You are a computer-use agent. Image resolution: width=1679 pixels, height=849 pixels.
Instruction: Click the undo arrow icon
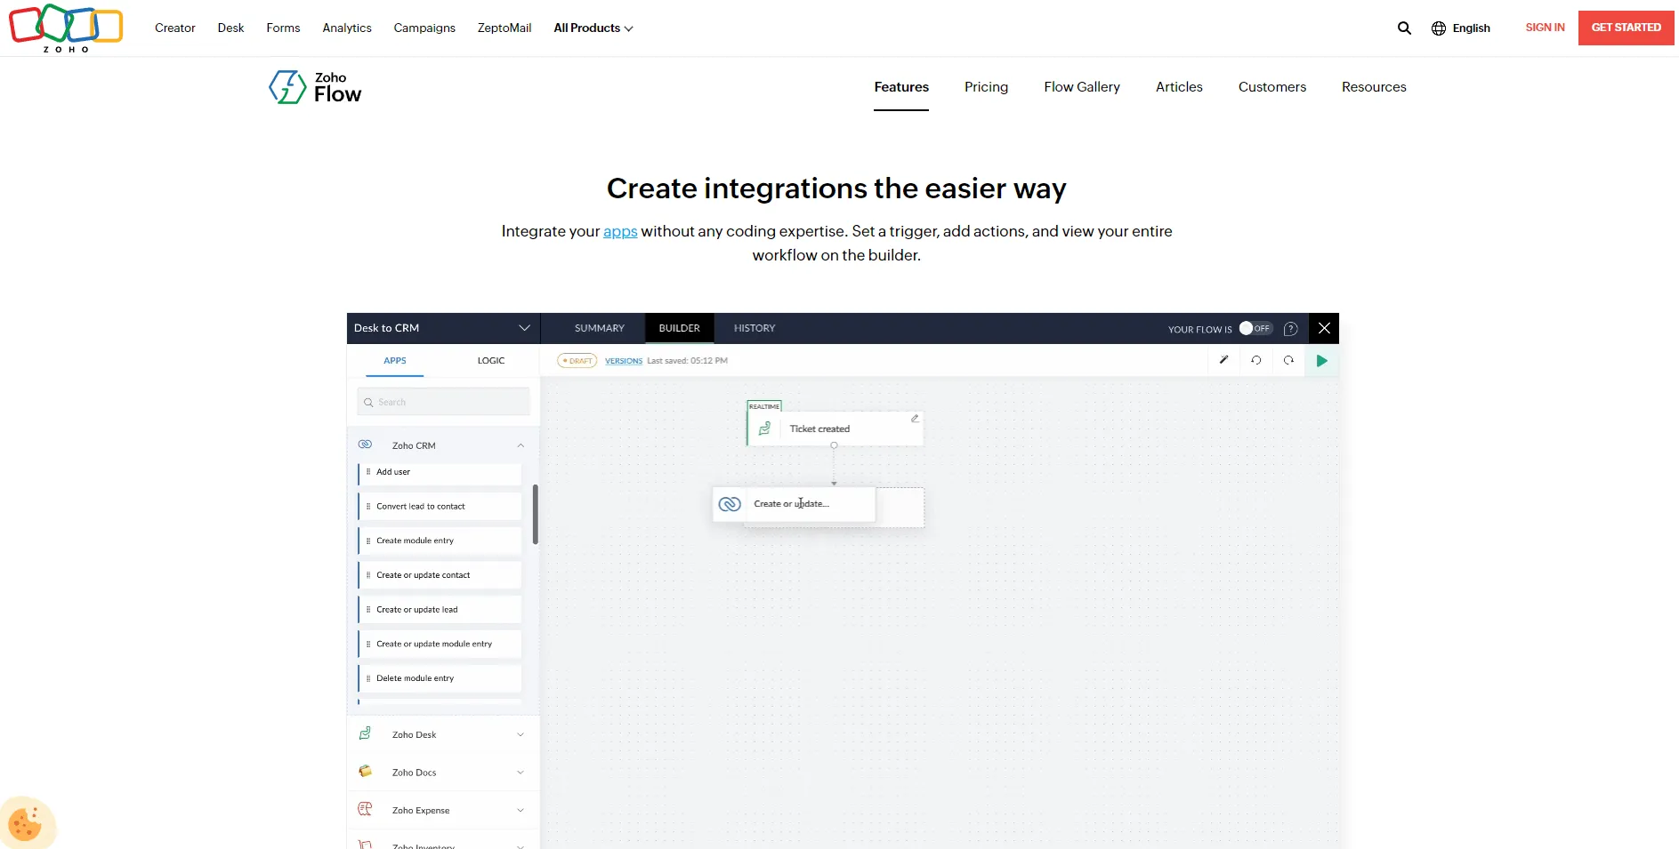tap(1255, 360)
